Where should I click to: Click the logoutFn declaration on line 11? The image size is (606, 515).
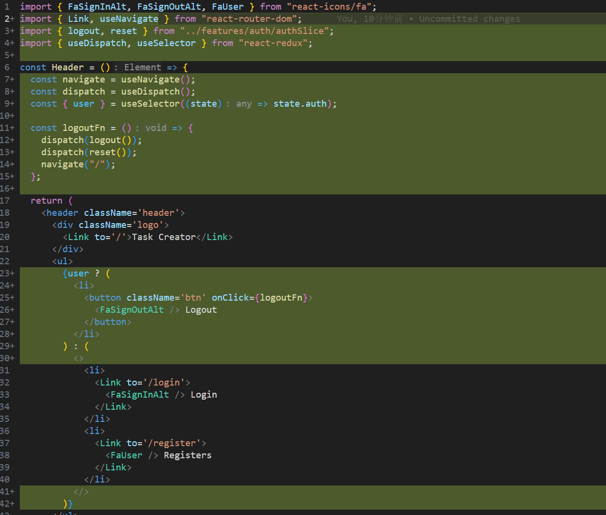(84, 128)
